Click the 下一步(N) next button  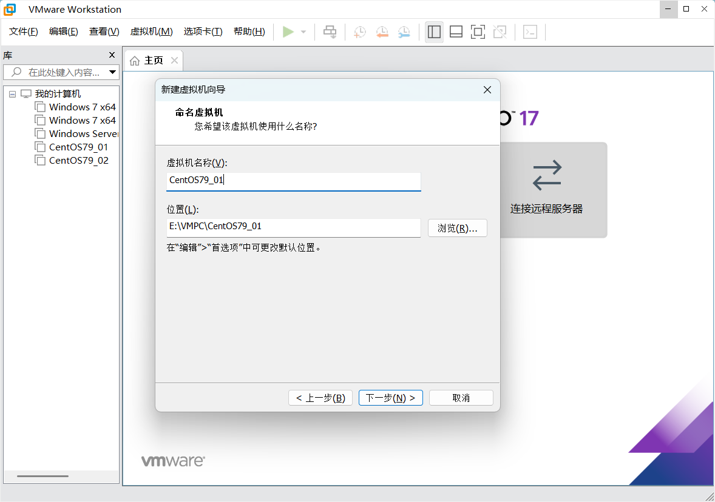pyautogui.click(x=391, y=398)
